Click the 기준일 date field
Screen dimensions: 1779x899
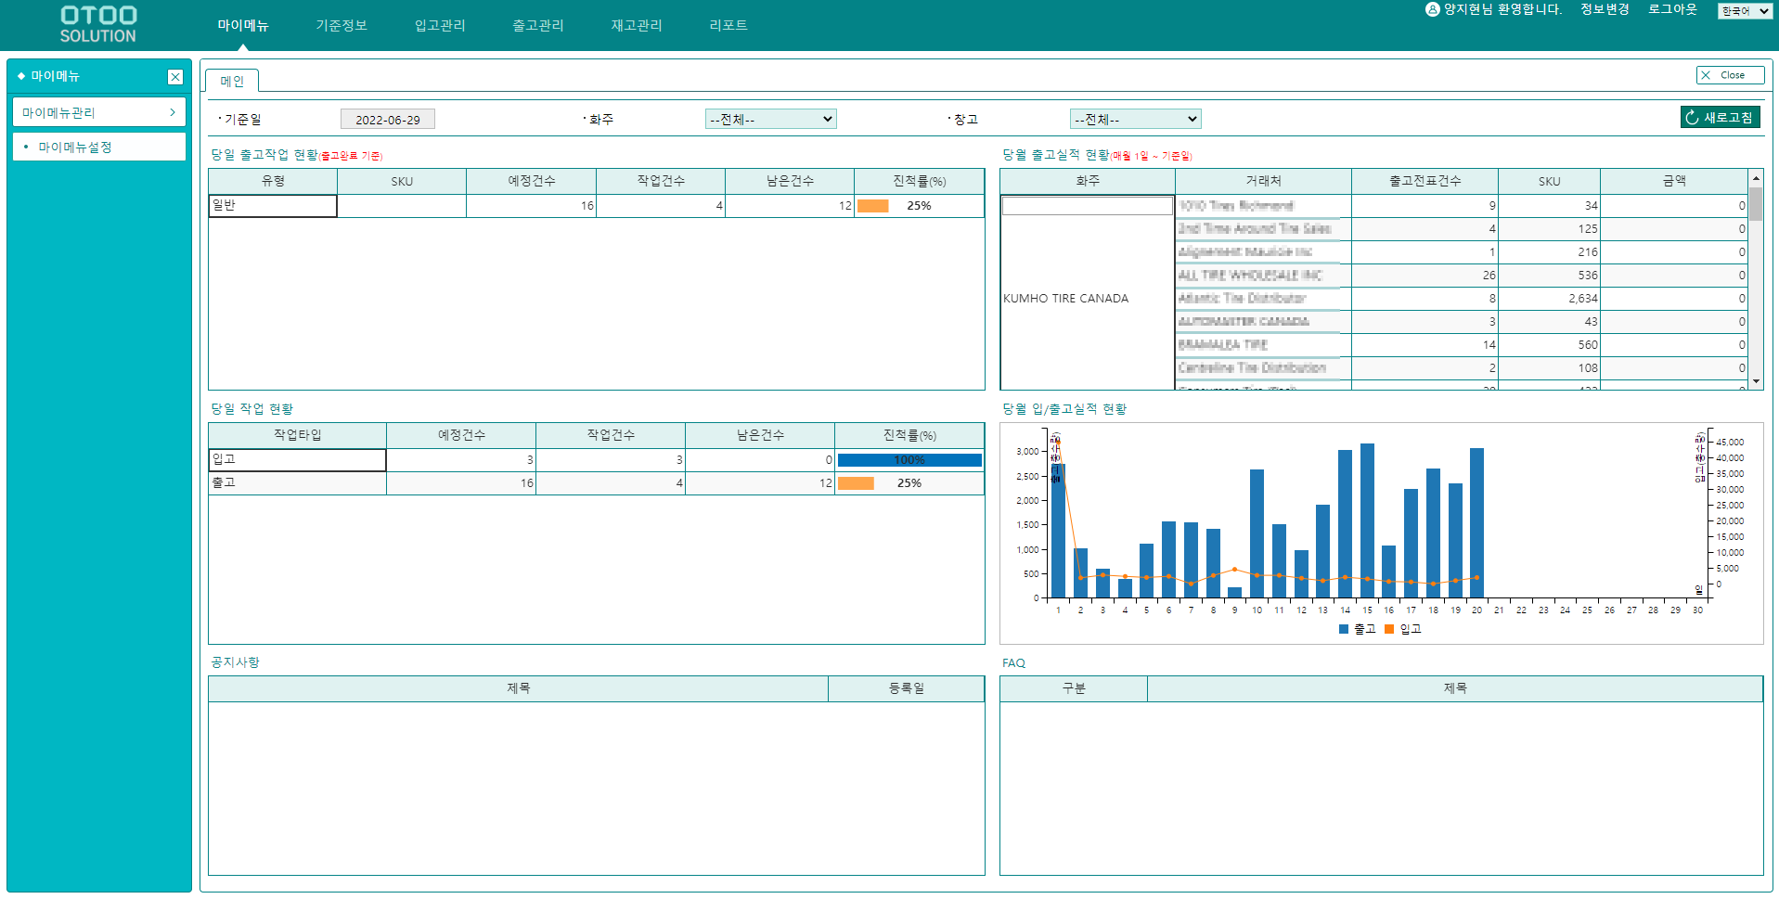387,120
